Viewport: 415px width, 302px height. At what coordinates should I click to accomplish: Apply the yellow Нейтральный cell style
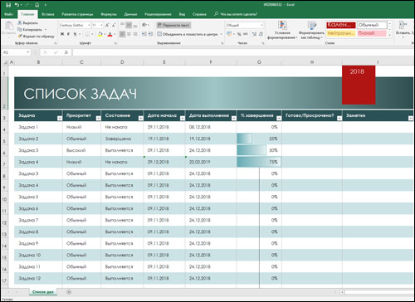click(341, 33)
